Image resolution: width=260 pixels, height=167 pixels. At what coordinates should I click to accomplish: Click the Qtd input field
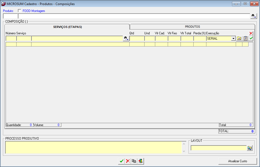(x=137, y=39)
